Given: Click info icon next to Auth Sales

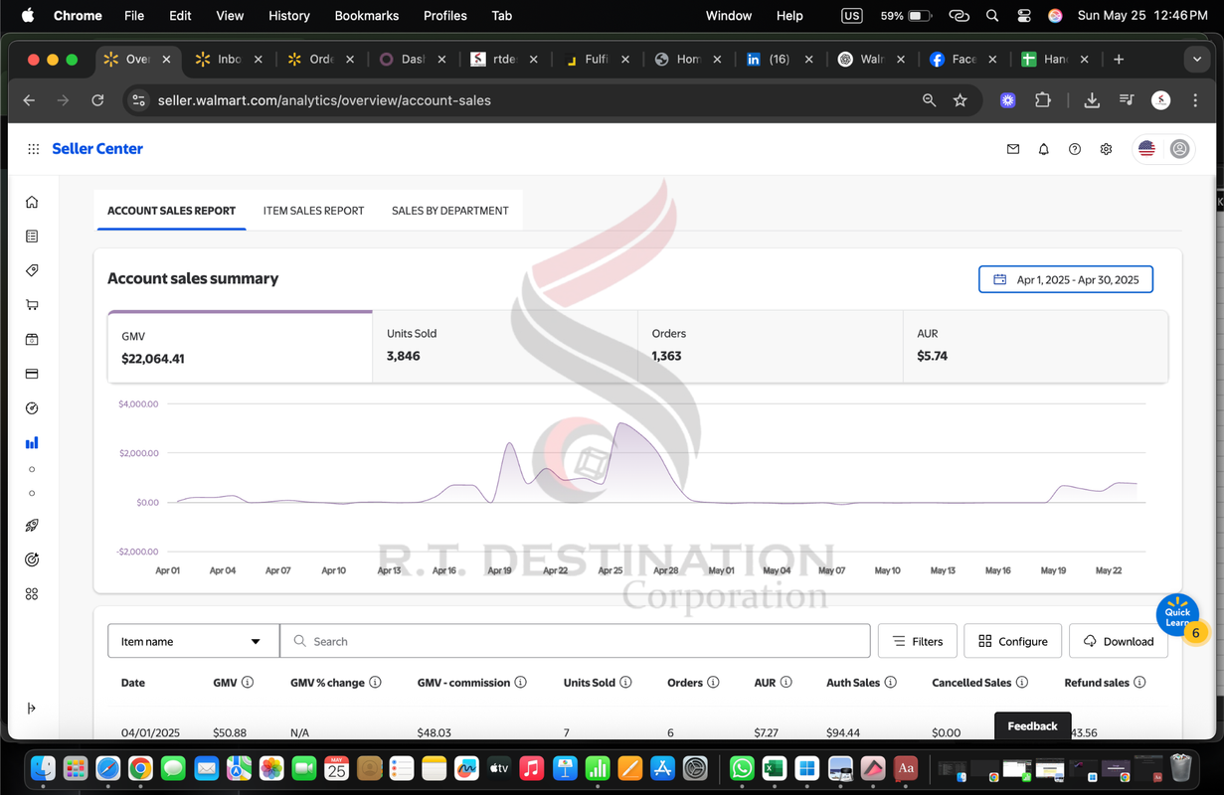Looking at the screenshot, I should pos(891,683).
